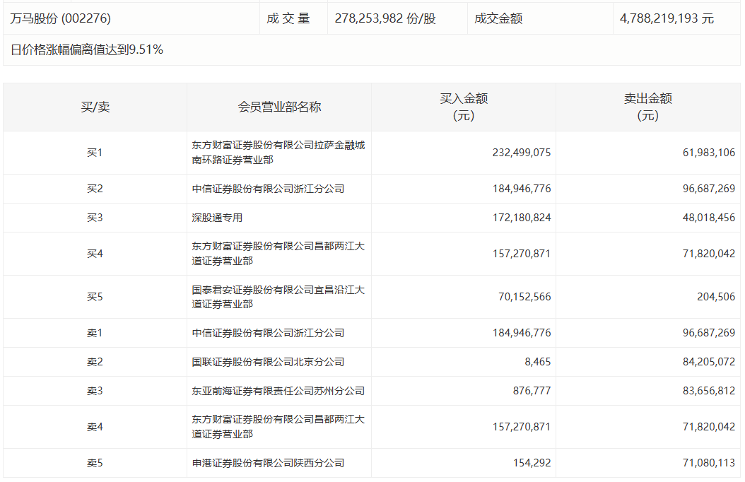The height and width of the screenshot is (482, 745).
Task: Click the 成交量 label cell
Action: coord(288,18)
